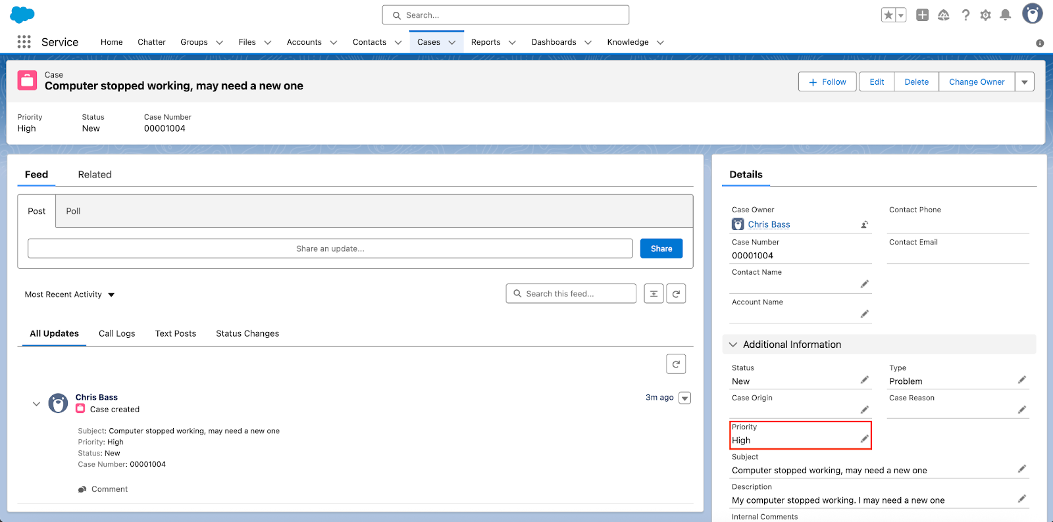Open the Setup gear icon
Viewport: 1053px width, 522px height.
(x=985, y=15)
